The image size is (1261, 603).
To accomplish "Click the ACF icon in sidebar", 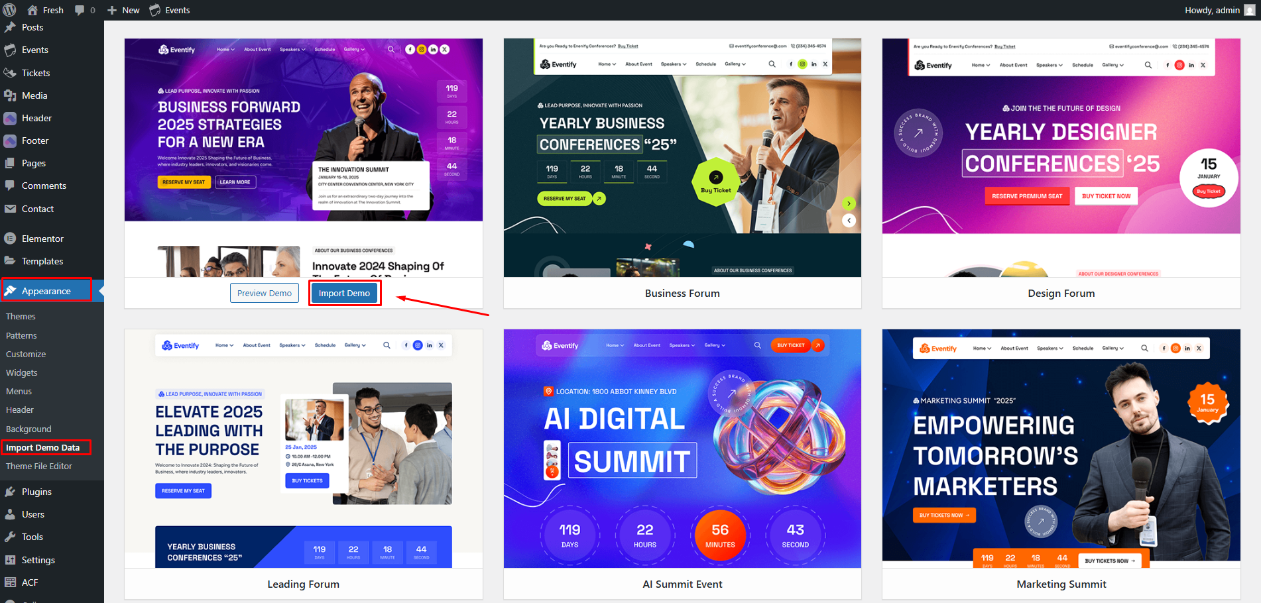I will tap(10, 582).
